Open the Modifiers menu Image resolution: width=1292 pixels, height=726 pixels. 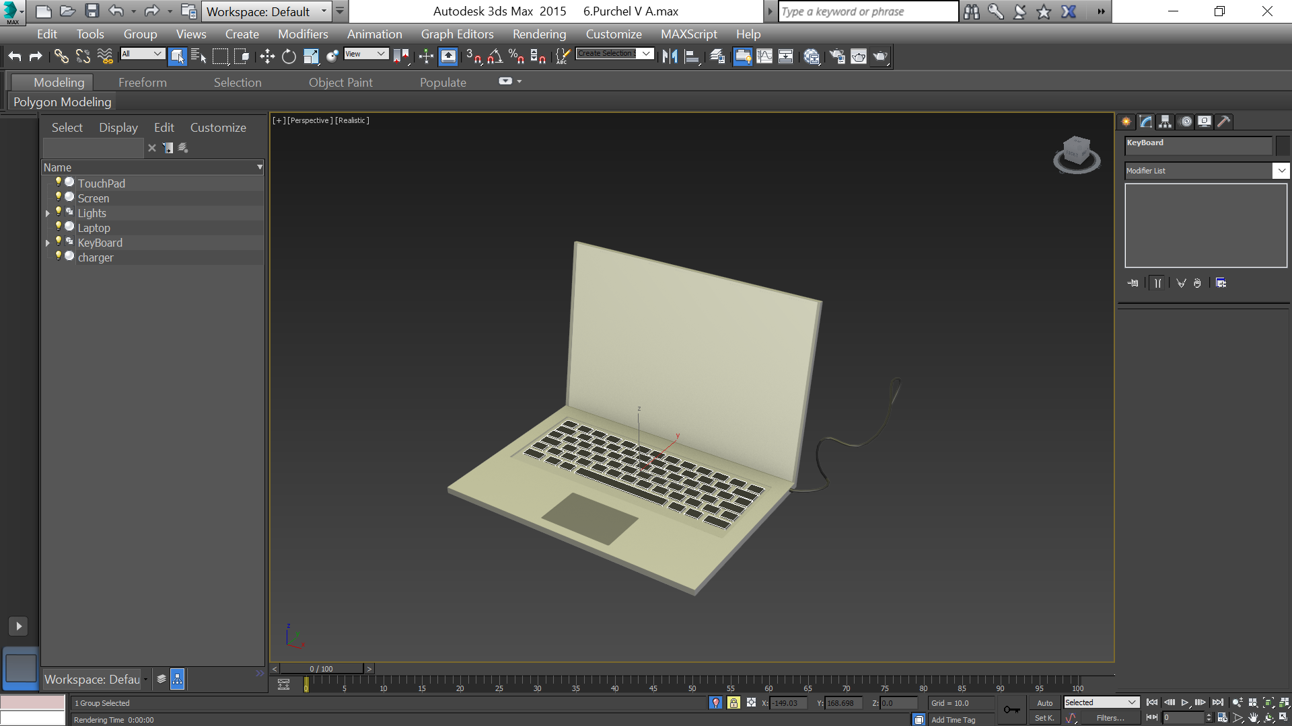303,34
